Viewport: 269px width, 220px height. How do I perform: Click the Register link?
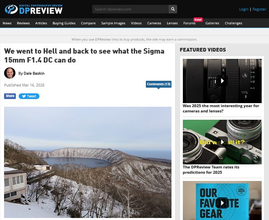coord(259,9)
